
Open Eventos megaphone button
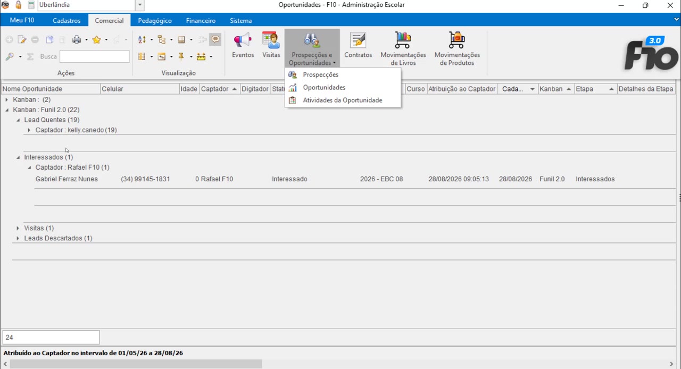point(243,45)
